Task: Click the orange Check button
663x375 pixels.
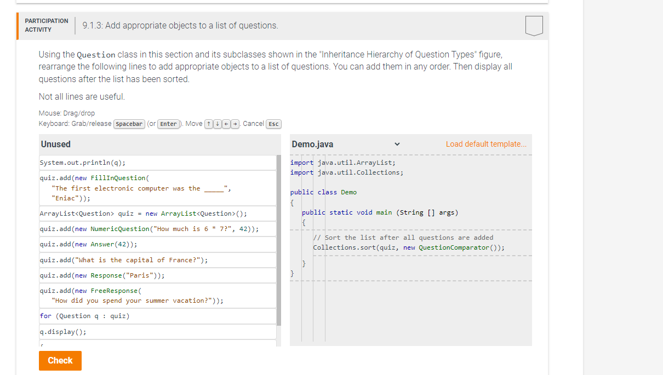Action: [60, 360]
